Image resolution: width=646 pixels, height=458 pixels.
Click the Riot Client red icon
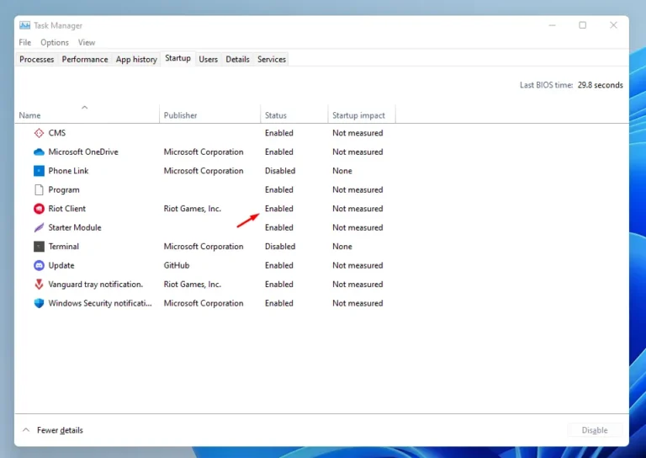click(x=39, y=209)
